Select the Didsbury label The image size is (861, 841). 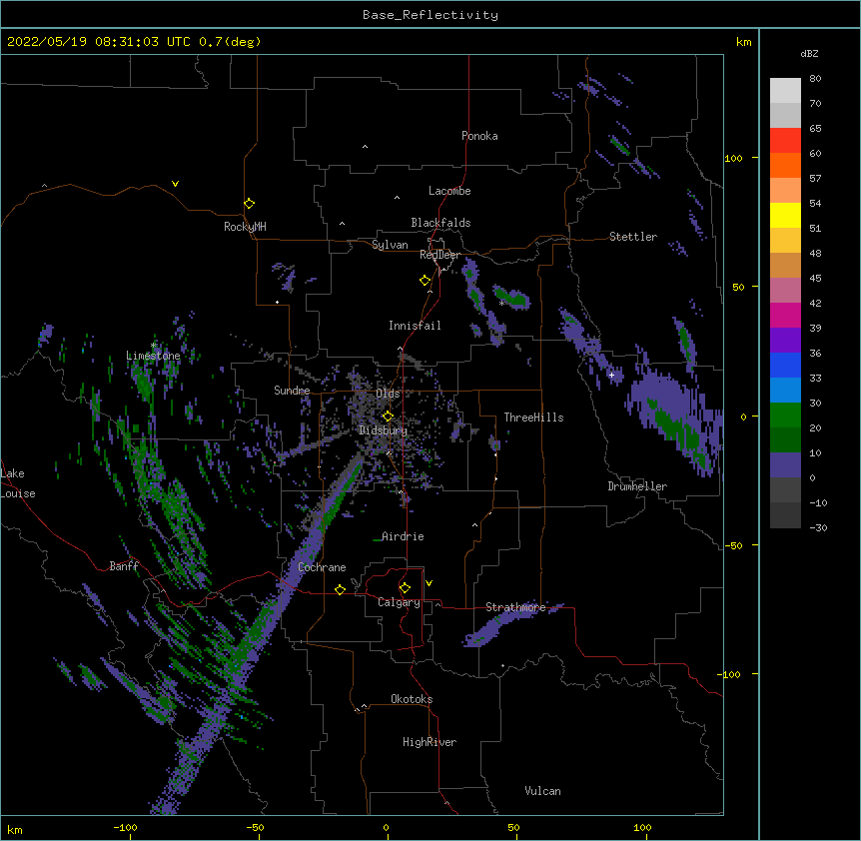pos(384,430)
